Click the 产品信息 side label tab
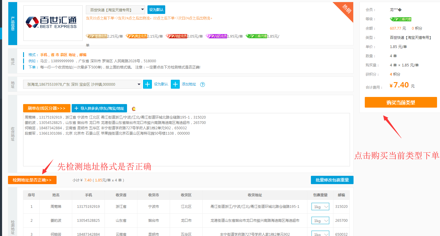 (12, 23)
